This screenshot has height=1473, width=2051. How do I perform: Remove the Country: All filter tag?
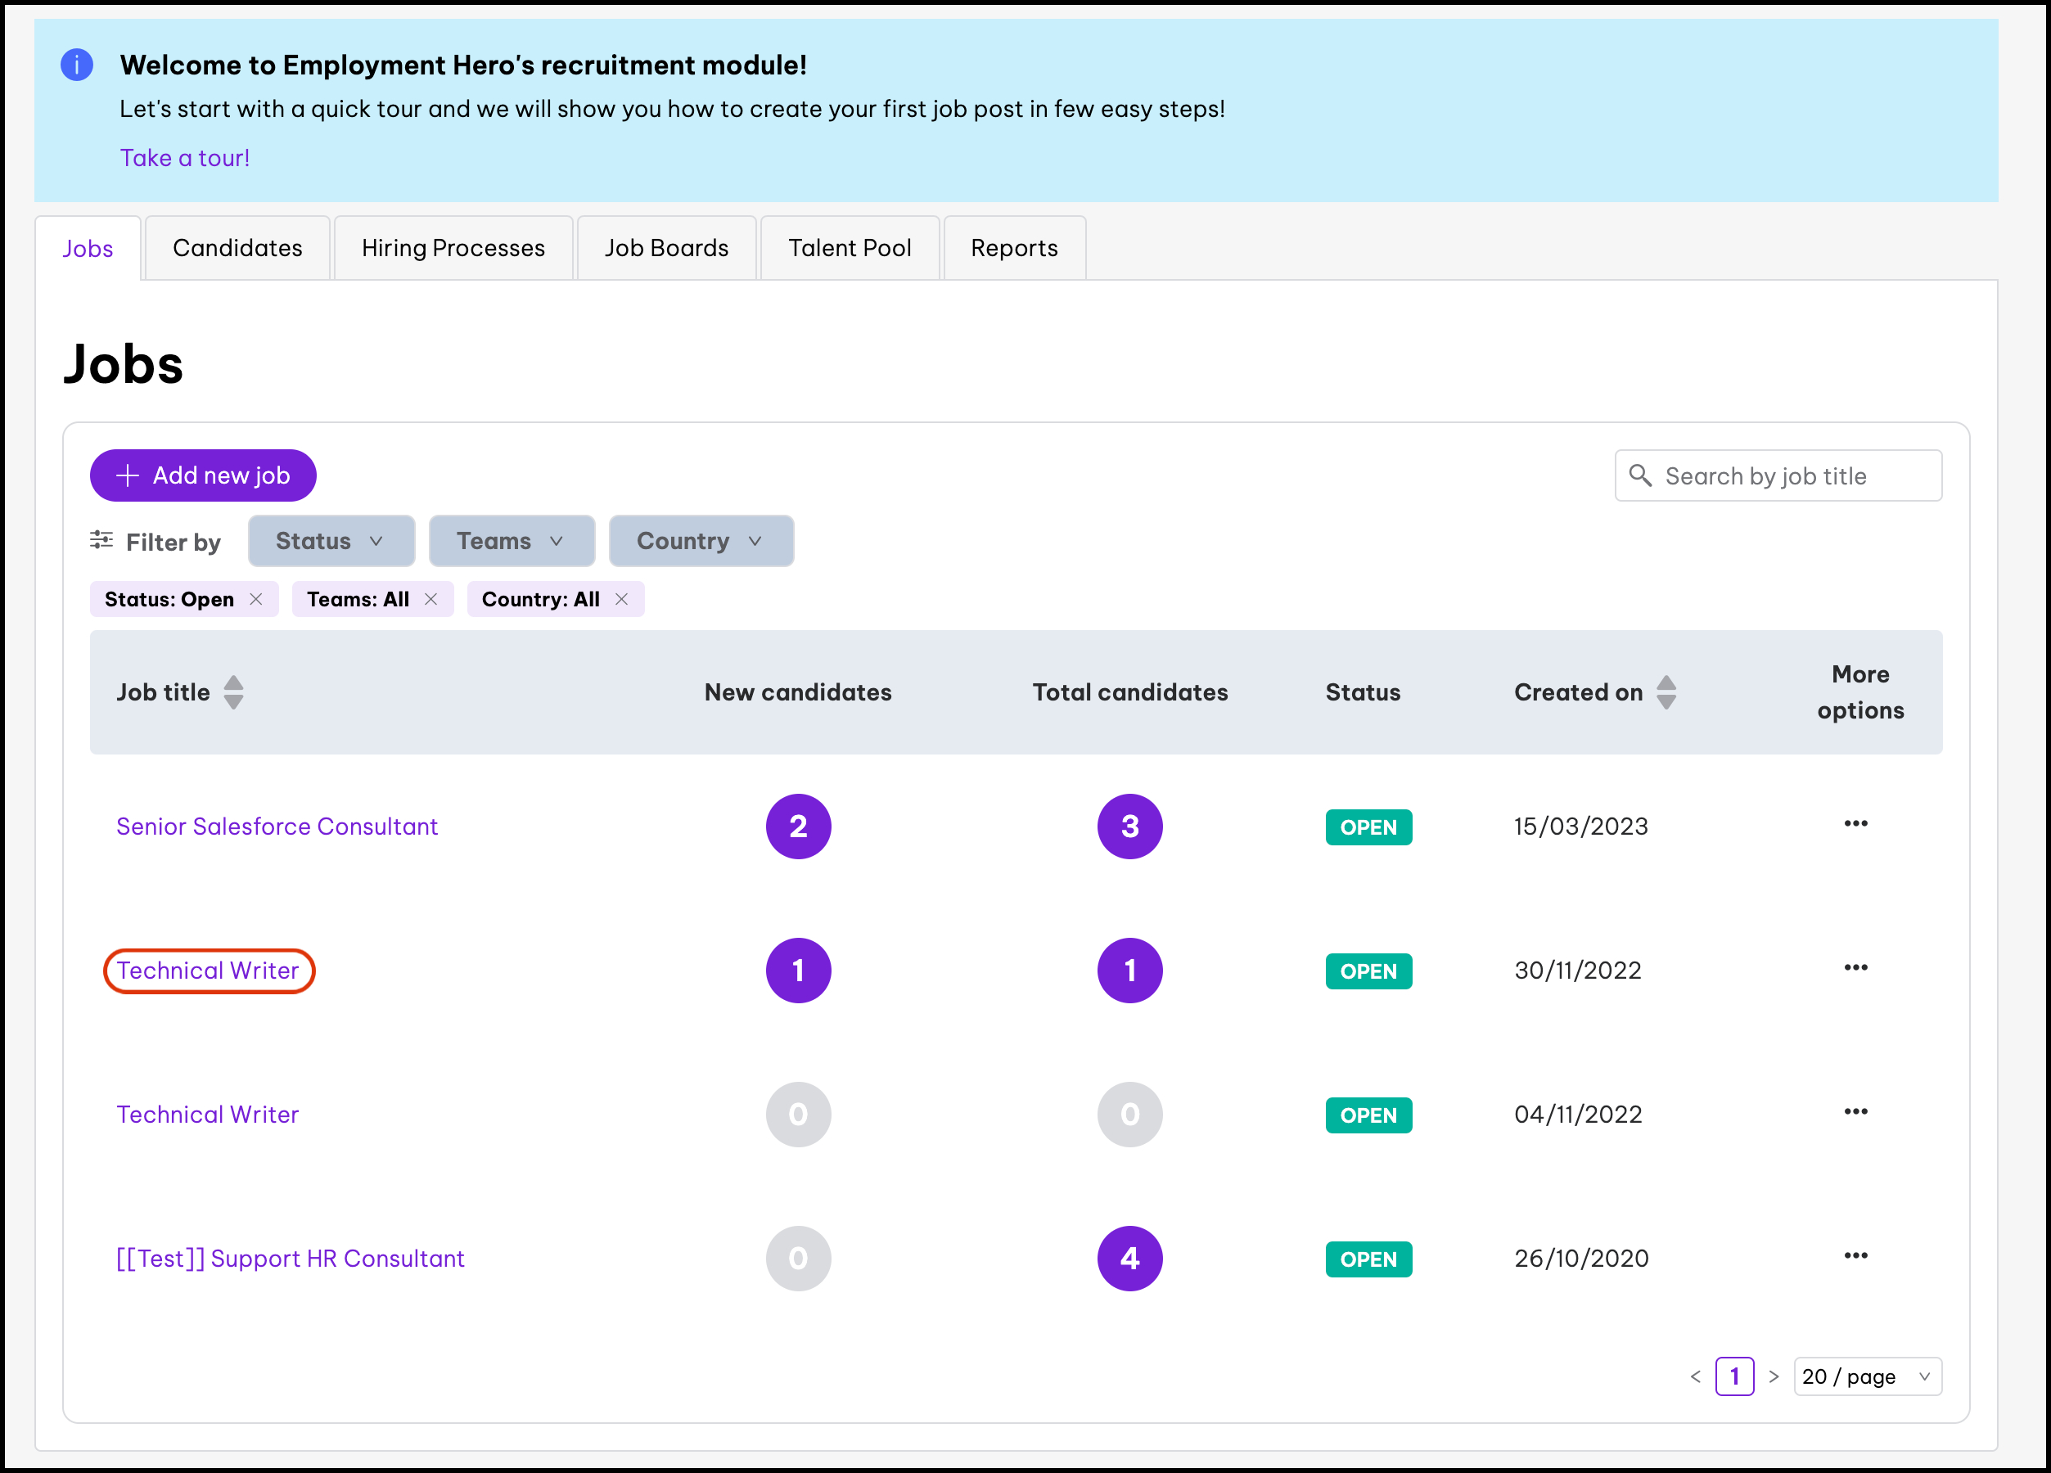621,600
